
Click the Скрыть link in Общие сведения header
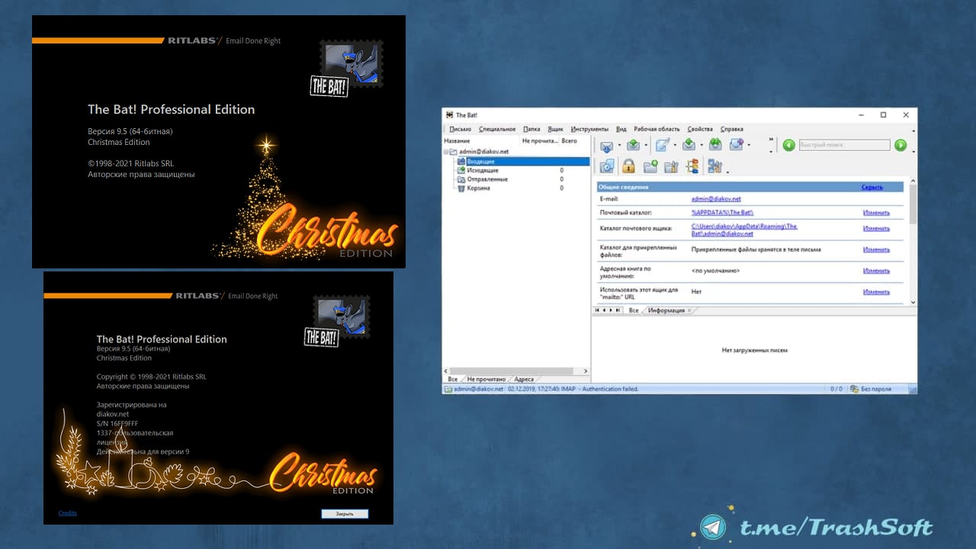872,187
